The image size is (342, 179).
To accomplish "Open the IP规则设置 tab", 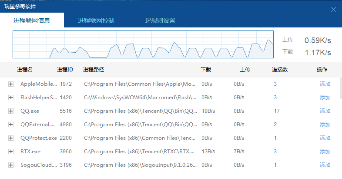I will 160,20.
